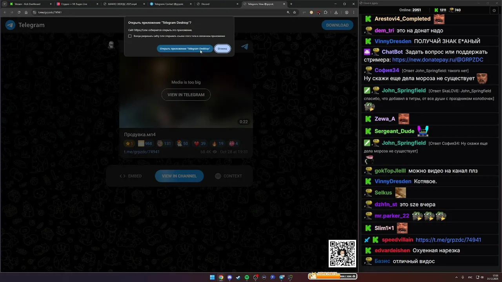Close the Discord browser tab
The width and height of the screenshot is (502, 282).
click(238, 4)
